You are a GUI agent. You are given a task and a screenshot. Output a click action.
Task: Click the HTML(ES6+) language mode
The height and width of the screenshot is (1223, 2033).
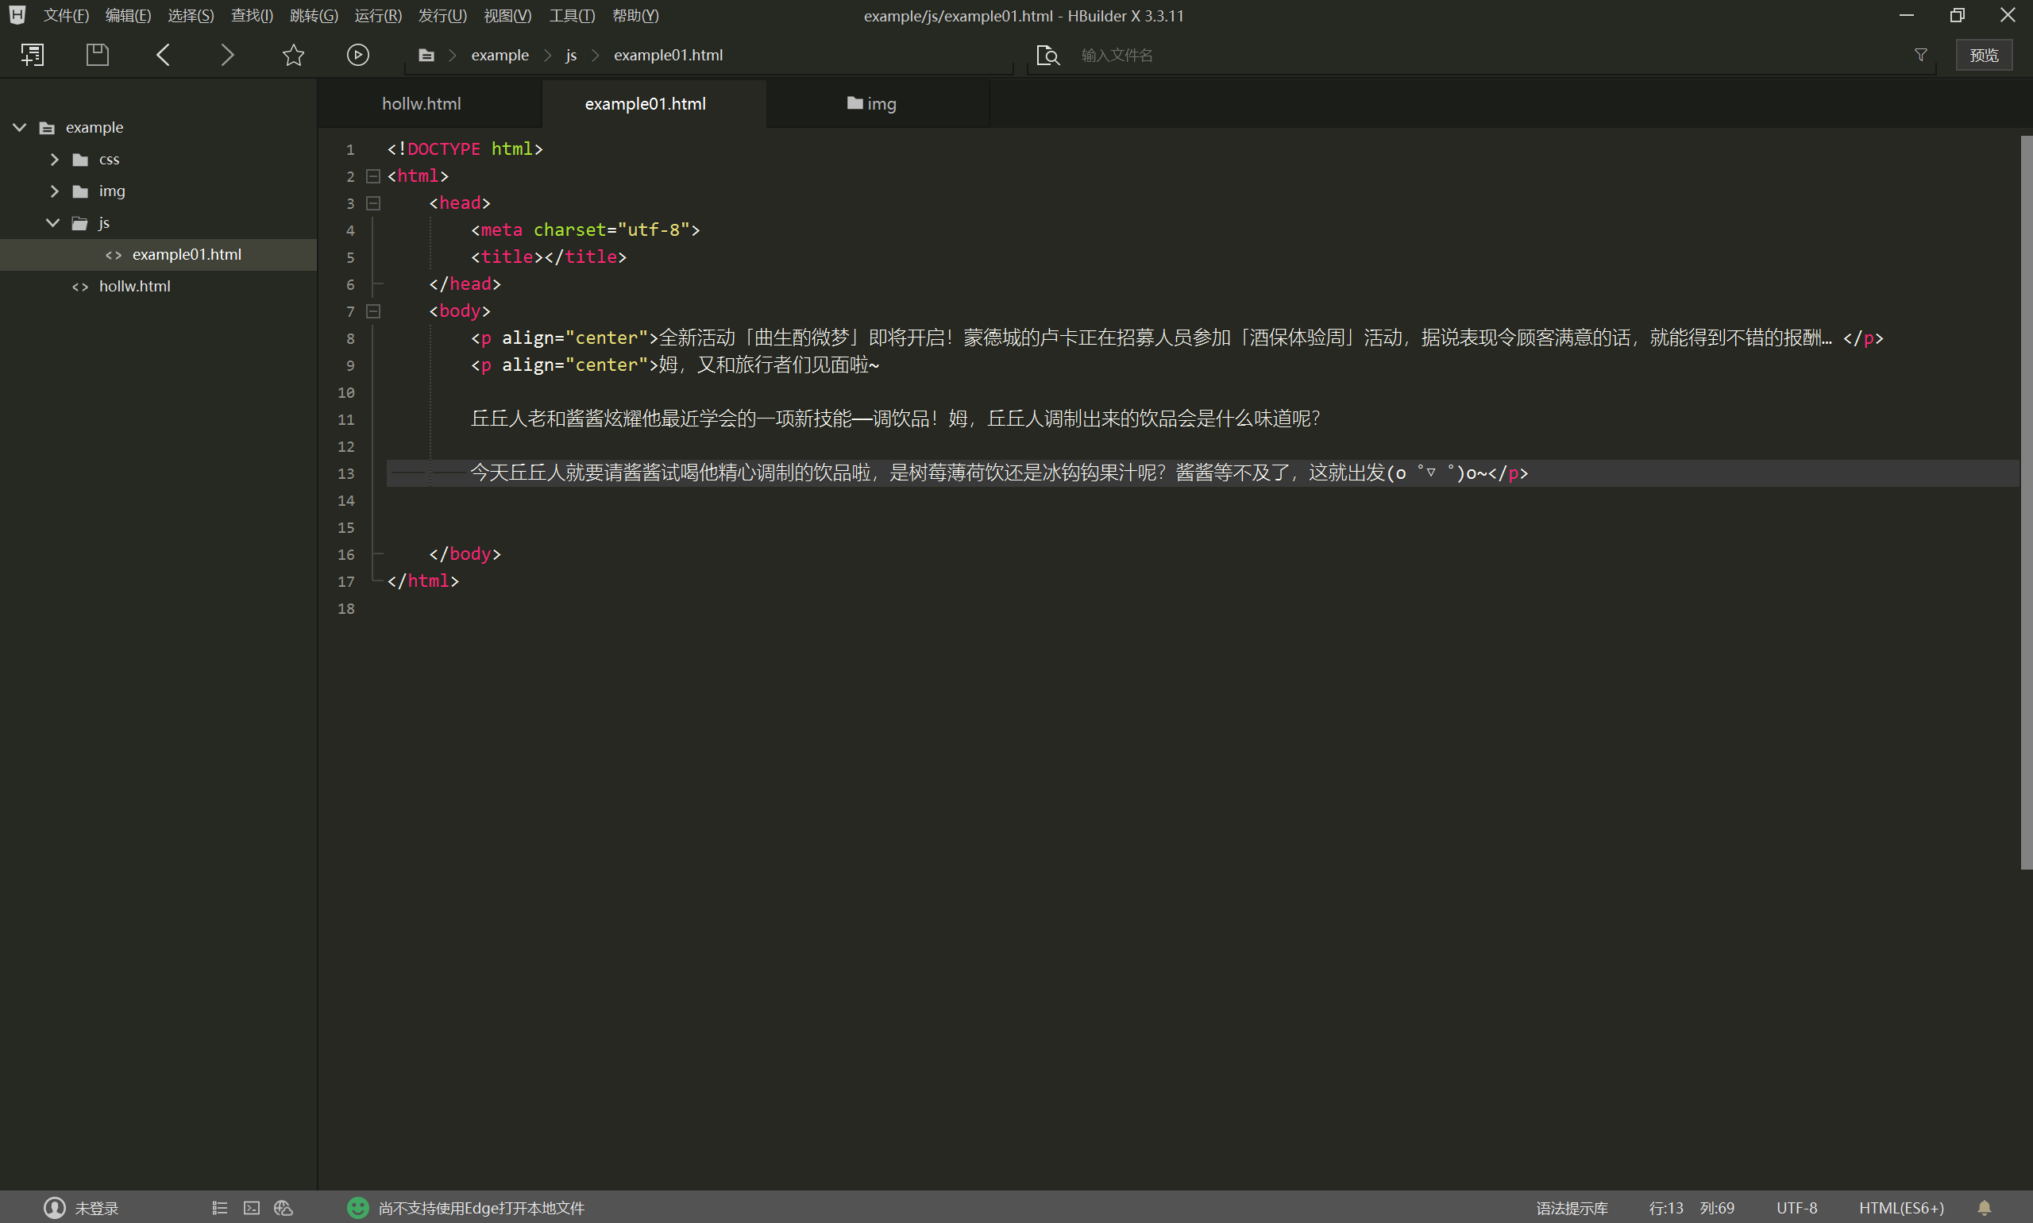1901,1208
